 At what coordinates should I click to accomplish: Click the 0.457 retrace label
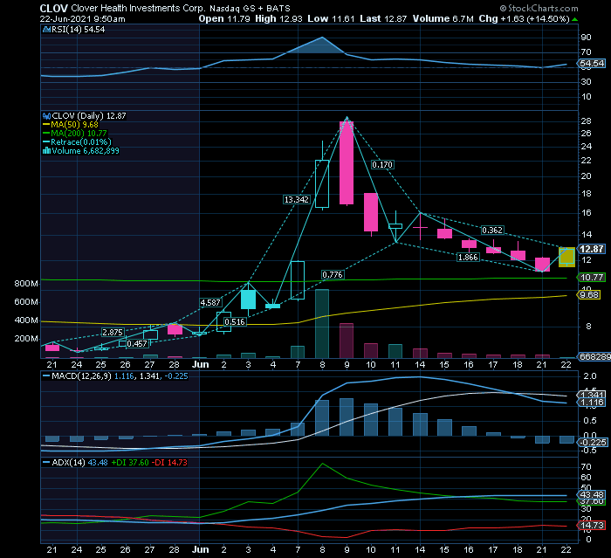(137, 343)
